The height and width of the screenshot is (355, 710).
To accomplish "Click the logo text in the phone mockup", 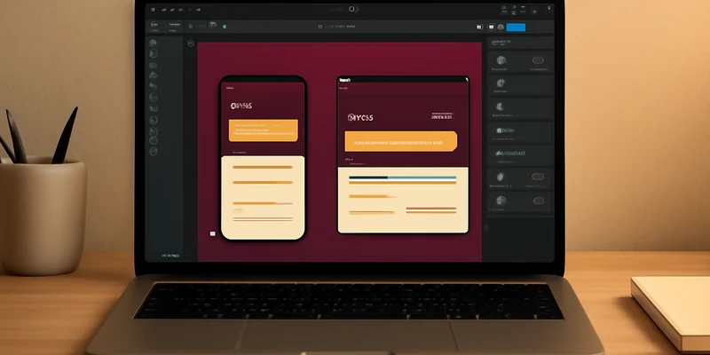I will (x=241, y=106).
